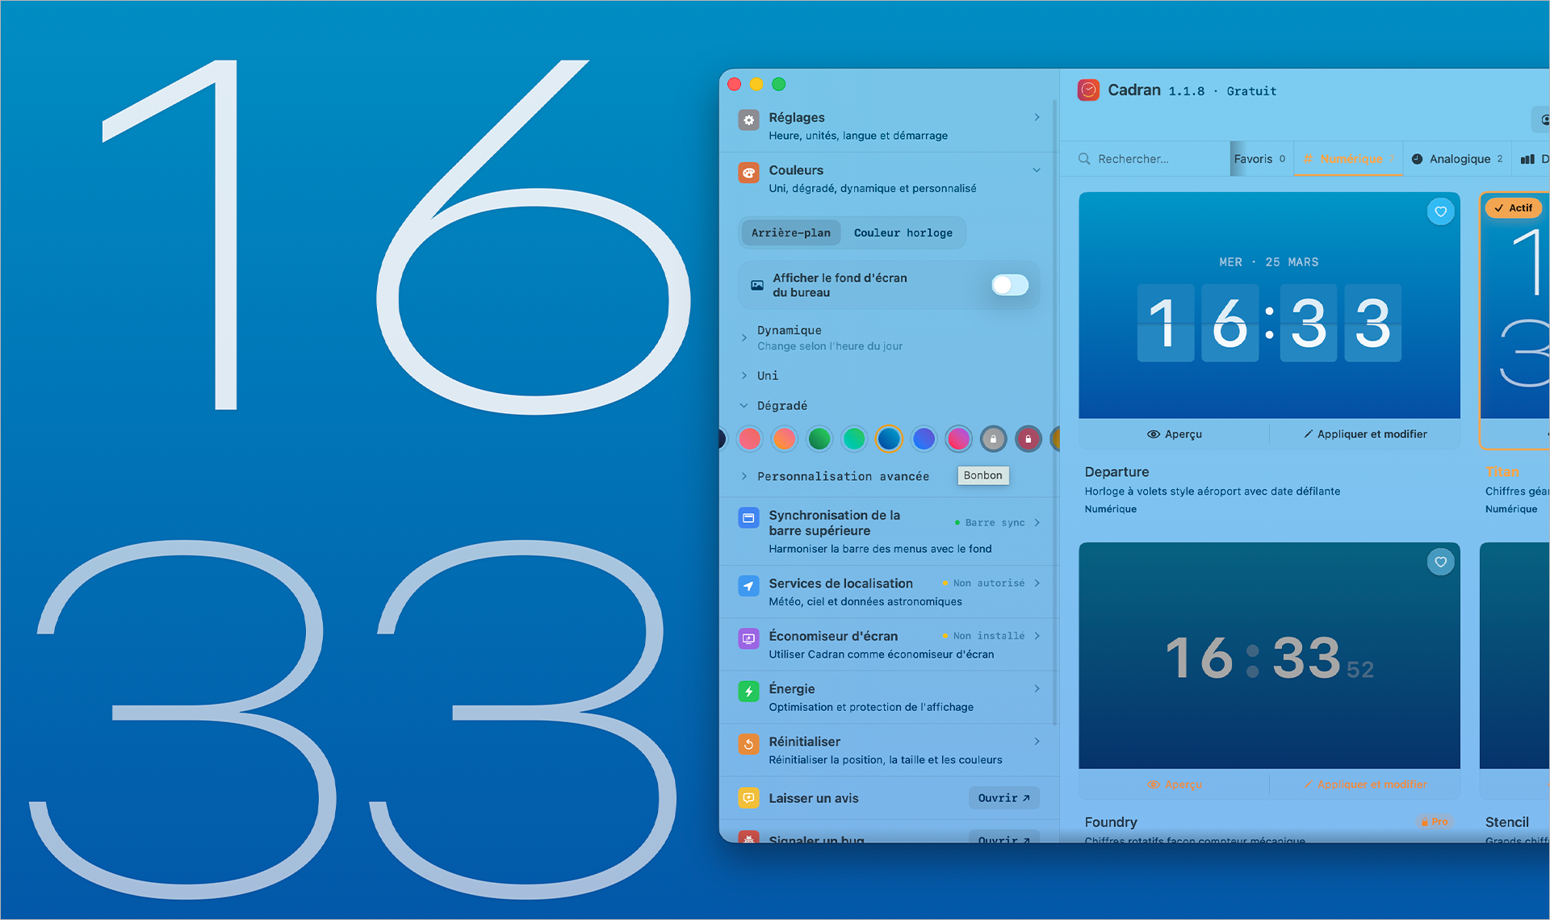Image resolution: width=1550 pixels, height=920 pixels.
Task: Select the Couleur horloge tab
Action: coord(903,232)
